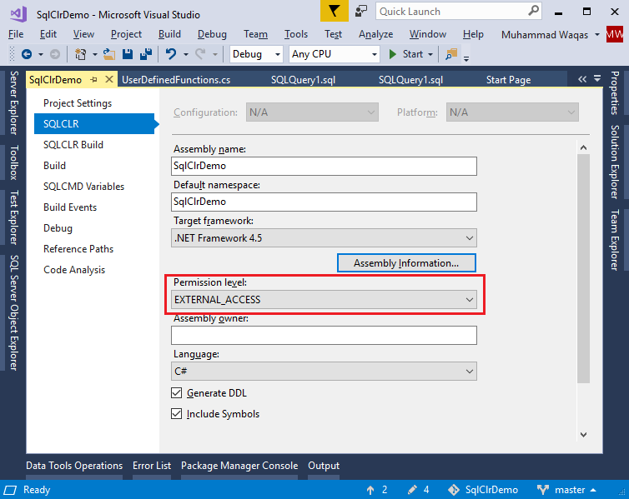Open the feedback icon in title bar
Image resolution: width=629 pixels, height=499 pixels.
(361, 11)
